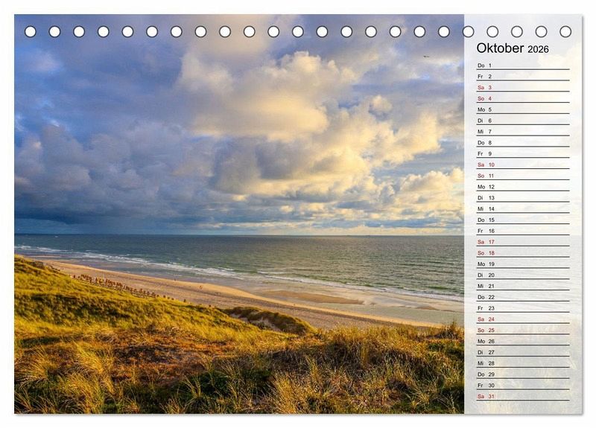596x428 pixels.
Task: Select the row for Do 1
Action: [x=521, y=66]
